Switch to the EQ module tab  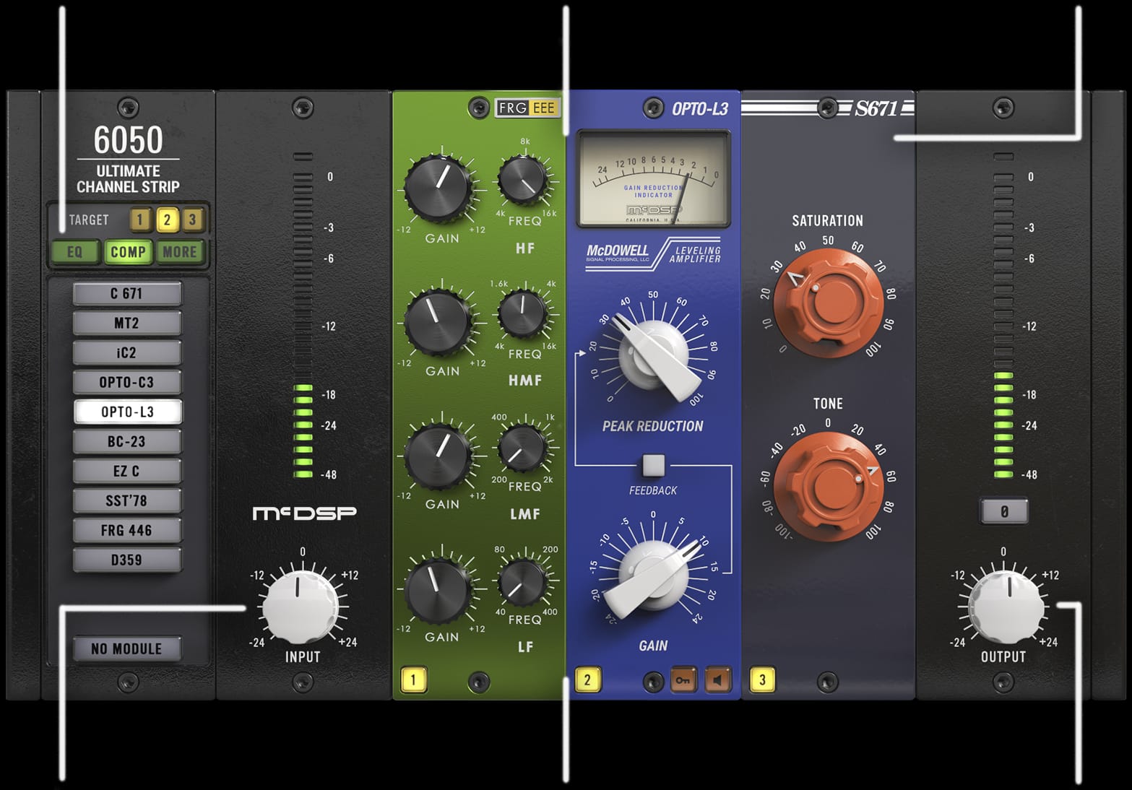(74, 252)
